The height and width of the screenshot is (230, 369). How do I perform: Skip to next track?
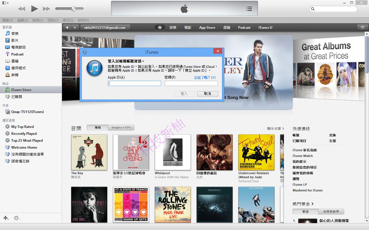(x=46, y=9)
